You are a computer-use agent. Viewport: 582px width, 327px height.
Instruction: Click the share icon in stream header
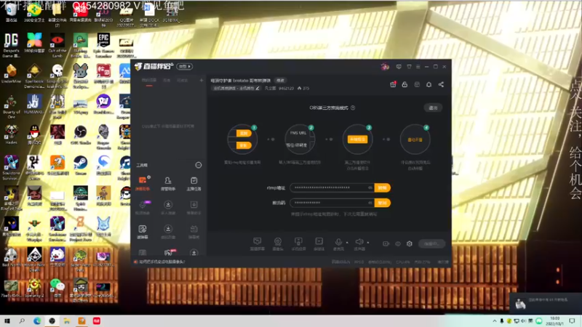pyautogui.click(x=441, y=84)
